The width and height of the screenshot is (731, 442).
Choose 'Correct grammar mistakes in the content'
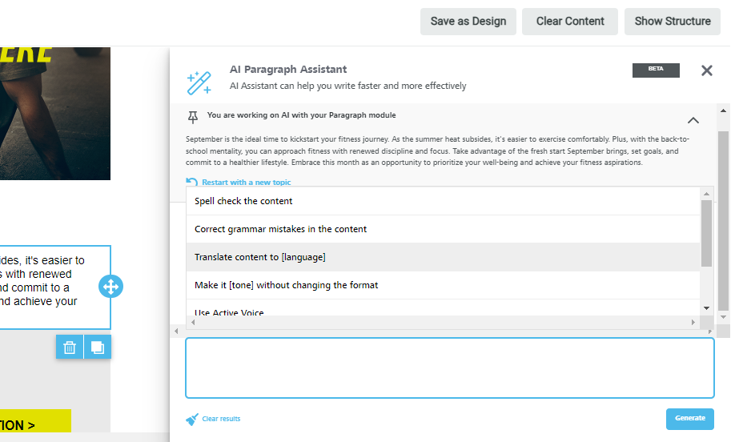[280, 229]
